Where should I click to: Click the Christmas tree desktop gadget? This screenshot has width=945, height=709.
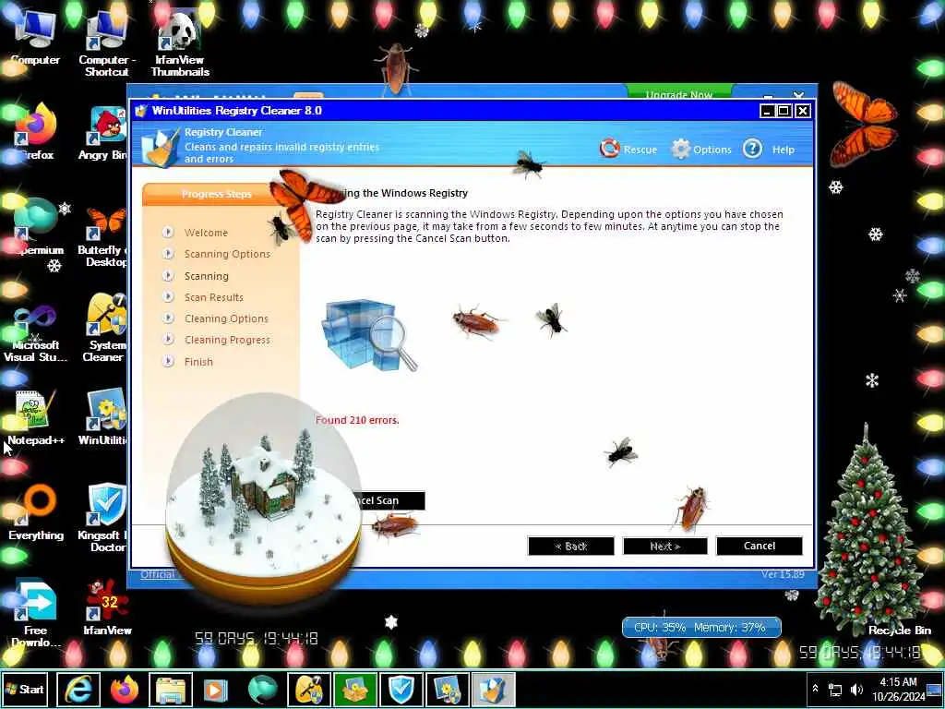[x=867, y=531]
